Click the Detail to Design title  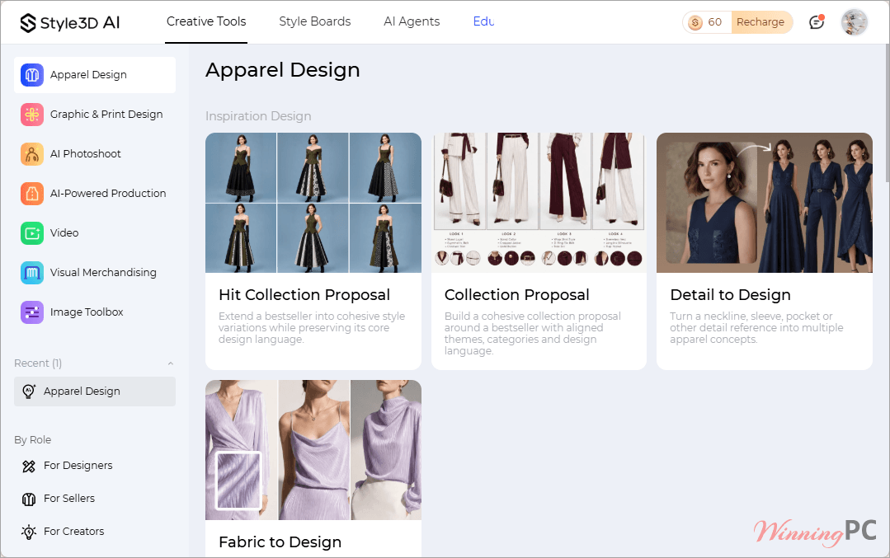[731, 295]
